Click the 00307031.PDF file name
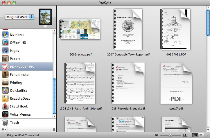 click(176, 55)
